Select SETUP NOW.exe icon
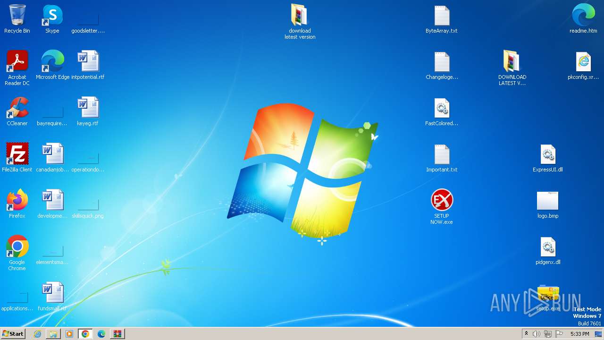 (442, 206)
